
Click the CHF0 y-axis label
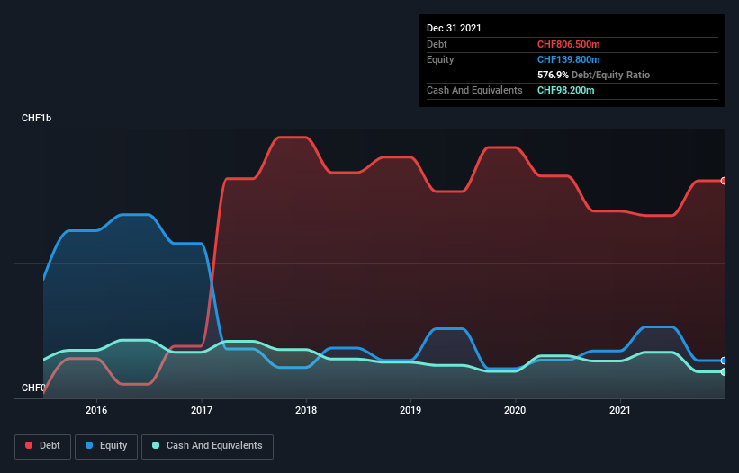33,388
